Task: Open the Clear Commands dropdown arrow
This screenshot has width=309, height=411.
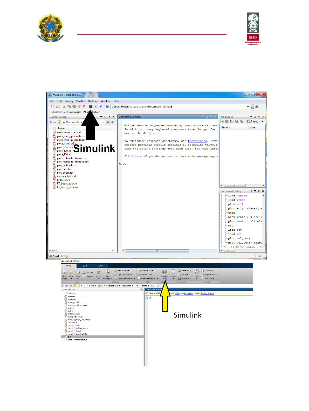Action: pyautogui.click(x=157, y=279)
